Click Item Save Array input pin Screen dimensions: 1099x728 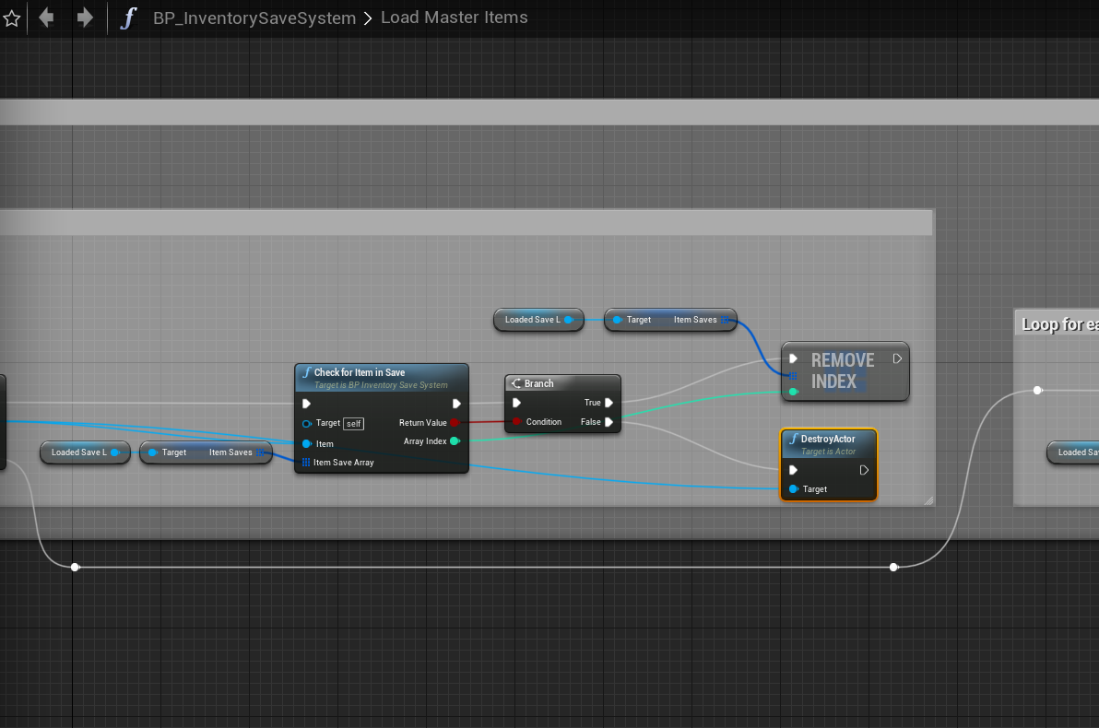point(306,463)
